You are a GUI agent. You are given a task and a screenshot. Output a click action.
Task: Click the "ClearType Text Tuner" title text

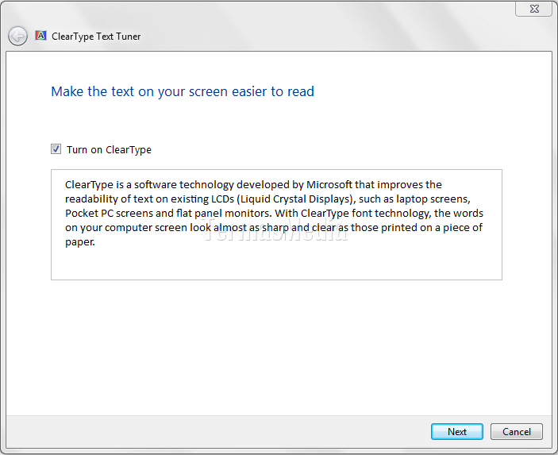pyautogui.click(x=96, y=37)
